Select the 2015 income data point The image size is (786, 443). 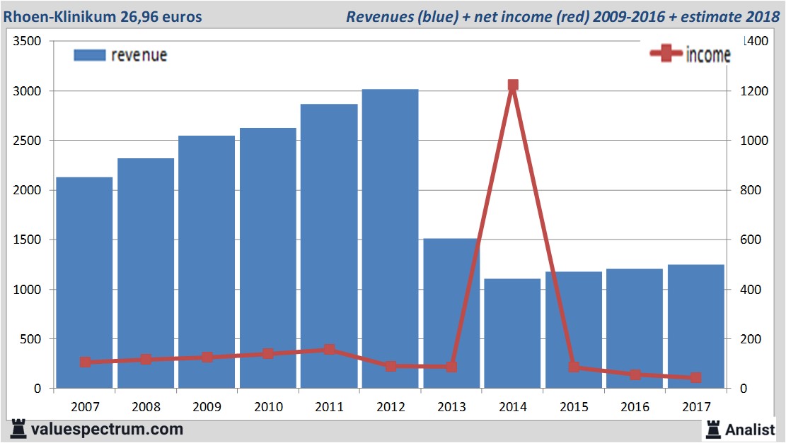[x=574, y=367]
